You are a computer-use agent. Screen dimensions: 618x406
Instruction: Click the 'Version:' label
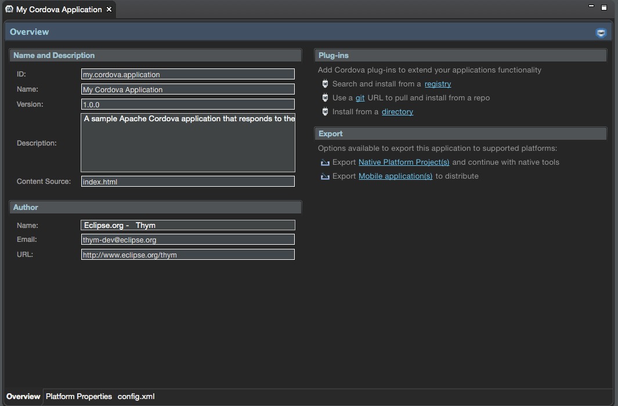click(30, 104)
